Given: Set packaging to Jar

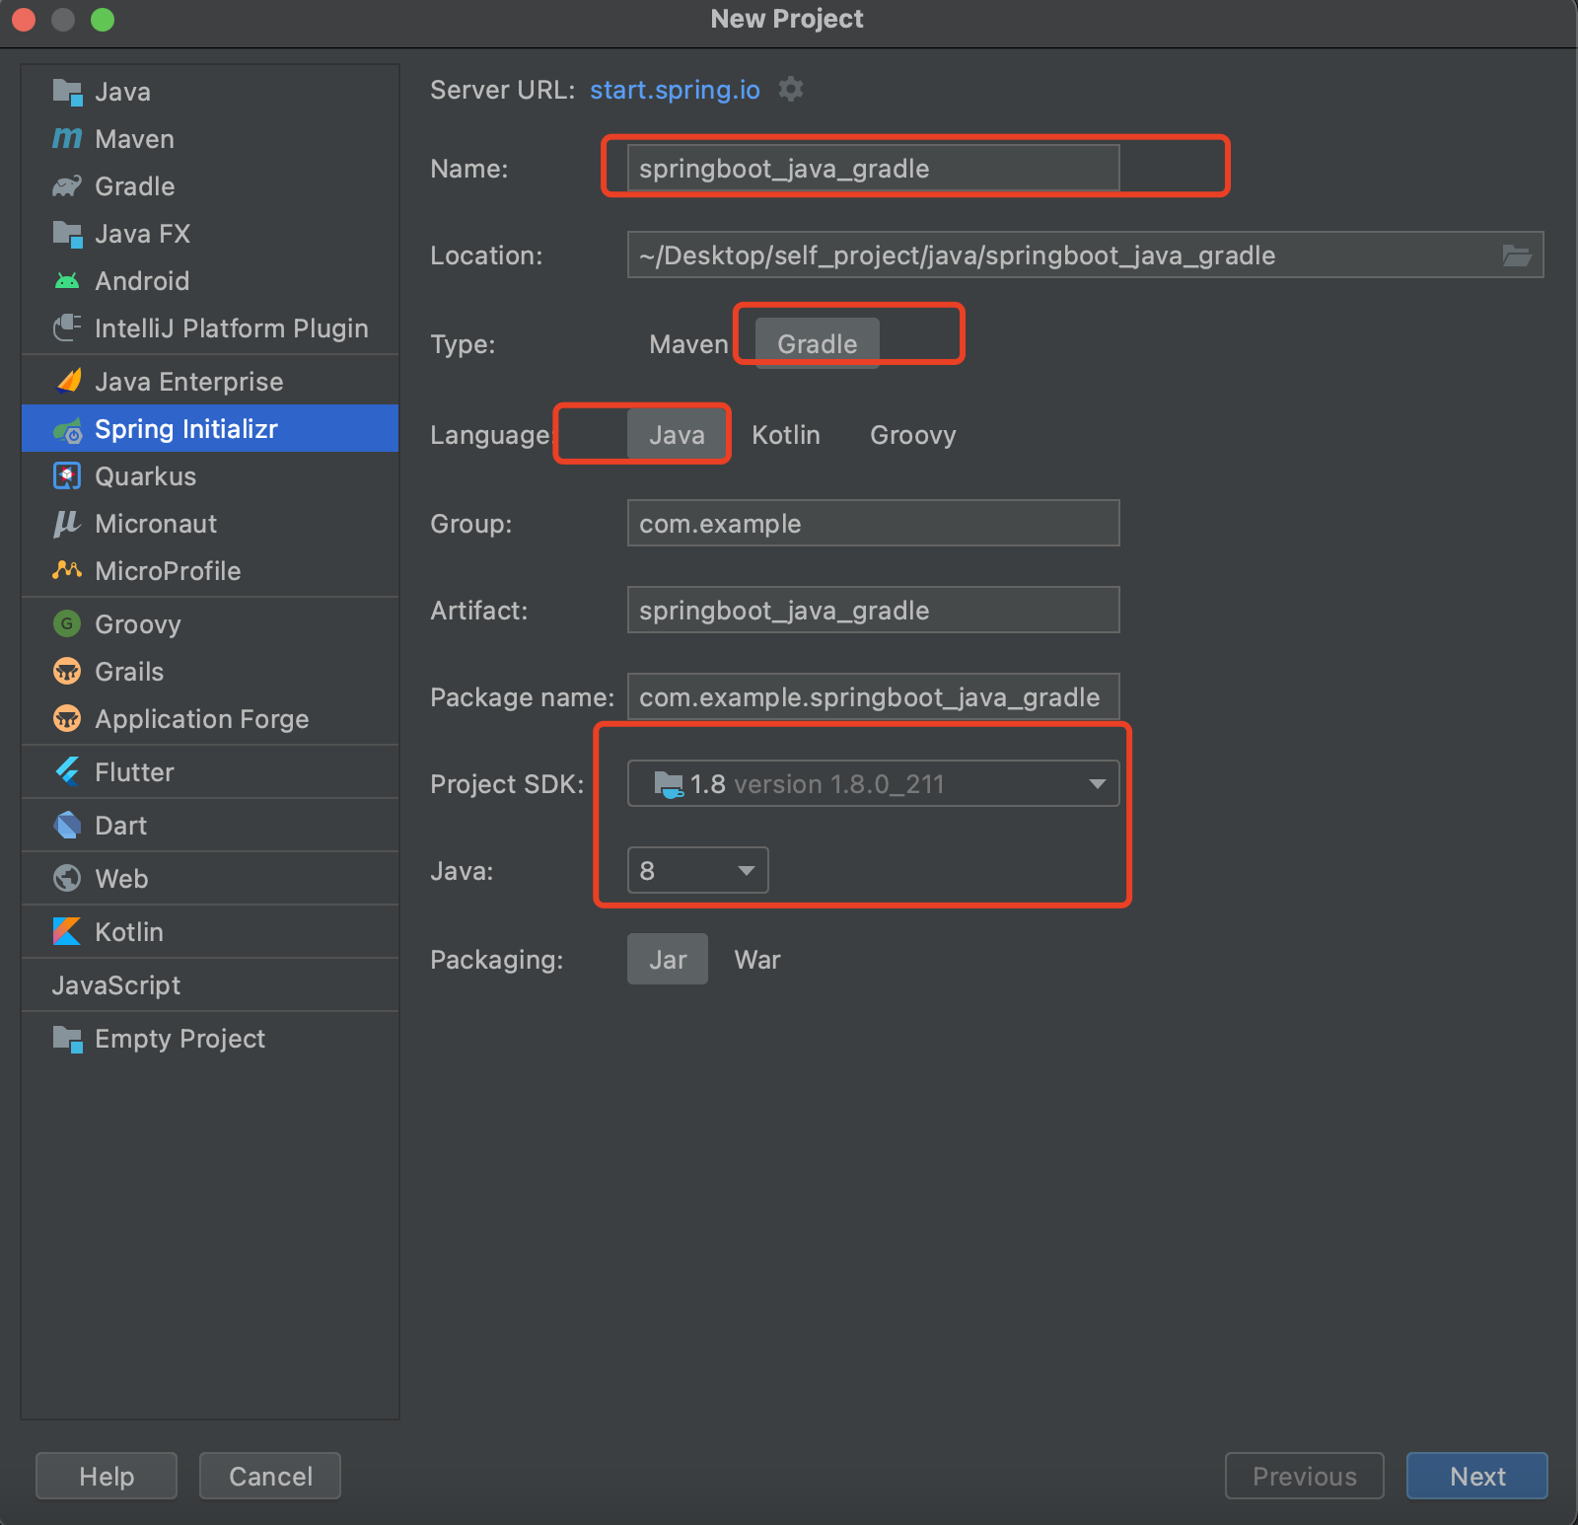Looking at the screenshot, I should pyautogui.click(x=668, y=960).
